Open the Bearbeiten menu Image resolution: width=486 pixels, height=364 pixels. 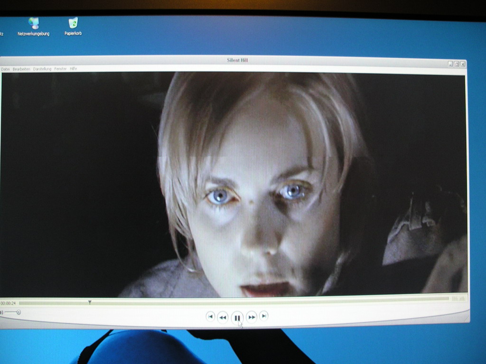21,69
